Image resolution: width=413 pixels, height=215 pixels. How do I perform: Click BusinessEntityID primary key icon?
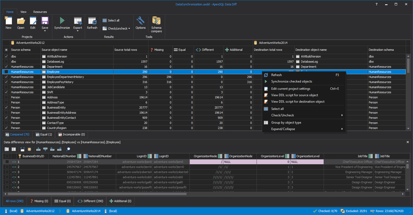[20, 156]
